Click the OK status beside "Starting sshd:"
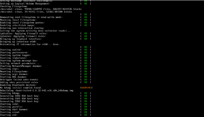Screen dimensions: 204x117 [86, 104]
